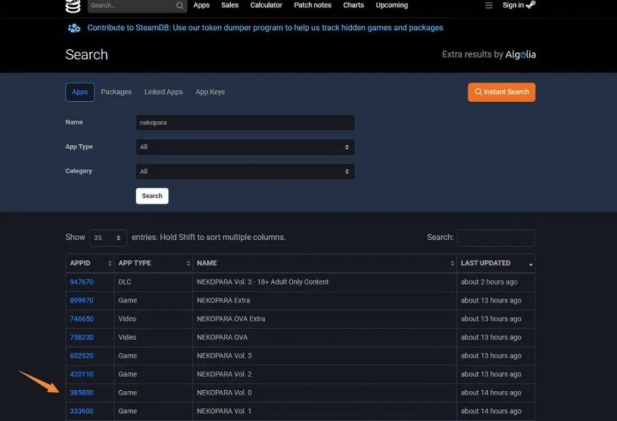Open the App Type dropdown
The width and height of the screenshot is (617, 421).
[245, 147]
